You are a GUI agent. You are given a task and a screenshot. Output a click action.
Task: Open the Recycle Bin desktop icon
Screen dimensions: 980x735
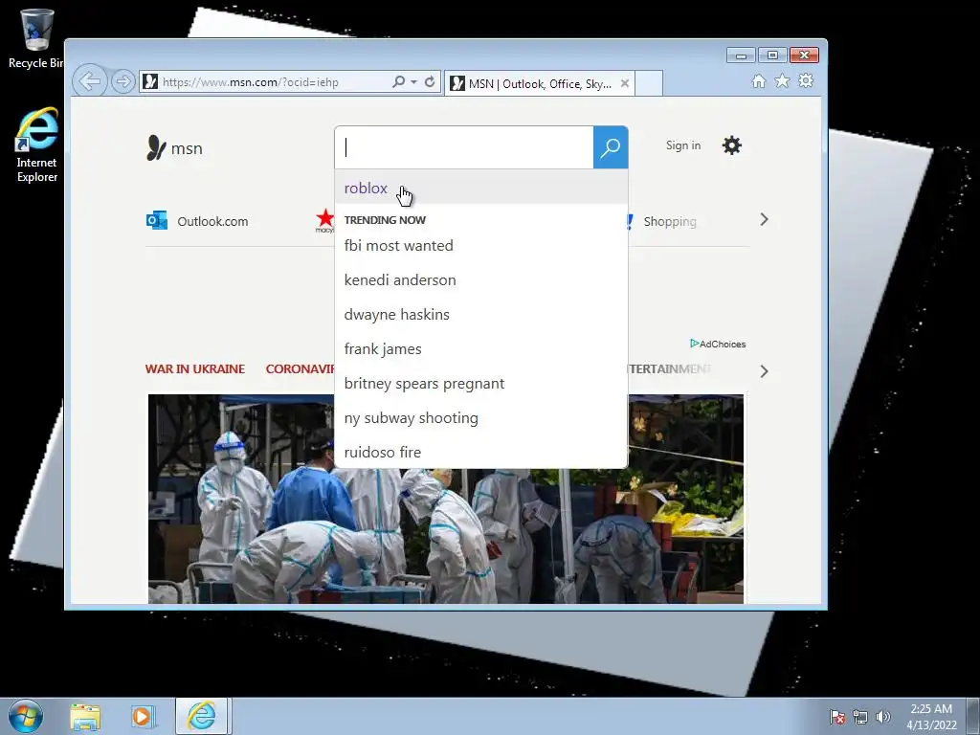[x=36, y=38]
